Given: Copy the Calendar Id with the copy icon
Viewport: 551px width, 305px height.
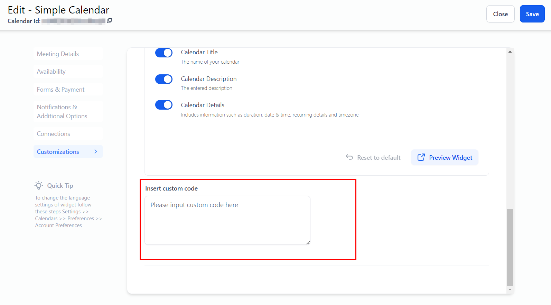Looking at the screenshot, I should click(110, 21).
